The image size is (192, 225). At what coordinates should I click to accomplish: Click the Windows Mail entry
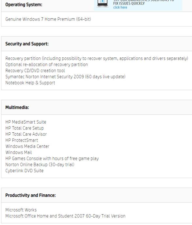pos(19,152)
